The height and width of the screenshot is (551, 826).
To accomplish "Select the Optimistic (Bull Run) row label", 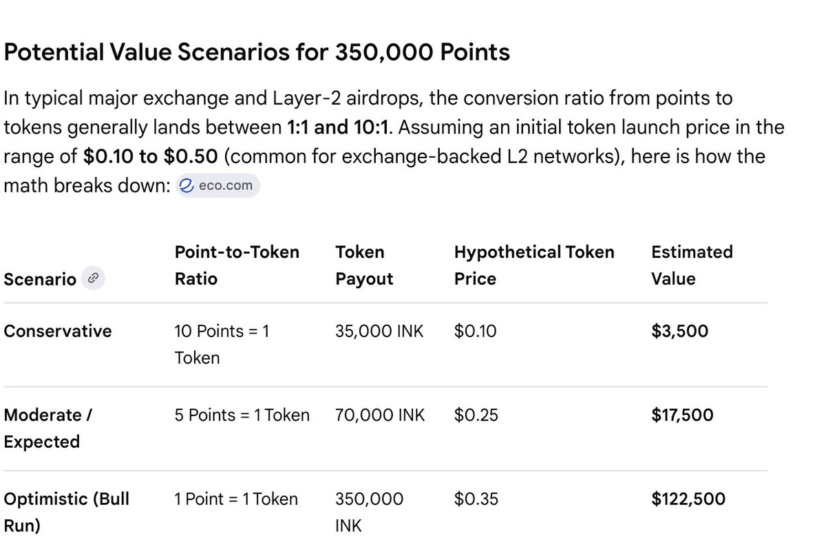I will pos(66,512).
